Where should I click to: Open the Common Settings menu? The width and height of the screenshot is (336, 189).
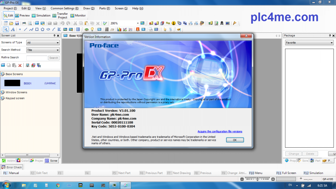65,8
